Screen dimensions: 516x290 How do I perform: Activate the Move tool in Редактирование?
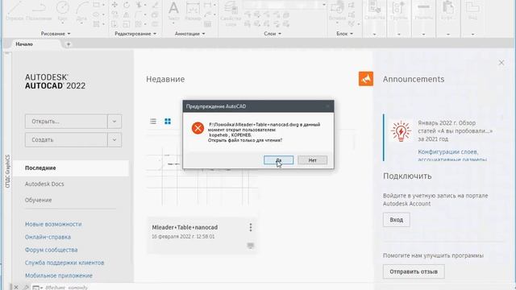114,5
